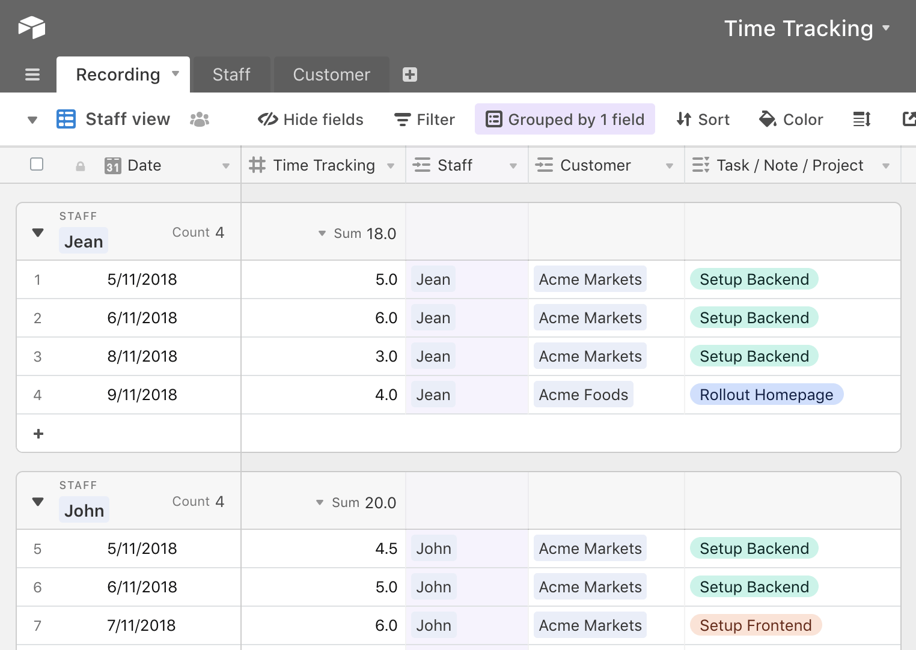Collapse the Jean staff group
916x650 pixels.
(x=37, y=232)
